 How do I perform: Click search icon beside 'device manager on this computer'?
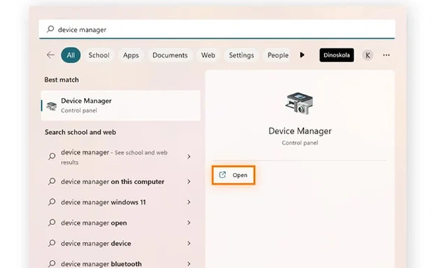click(52, 182)
